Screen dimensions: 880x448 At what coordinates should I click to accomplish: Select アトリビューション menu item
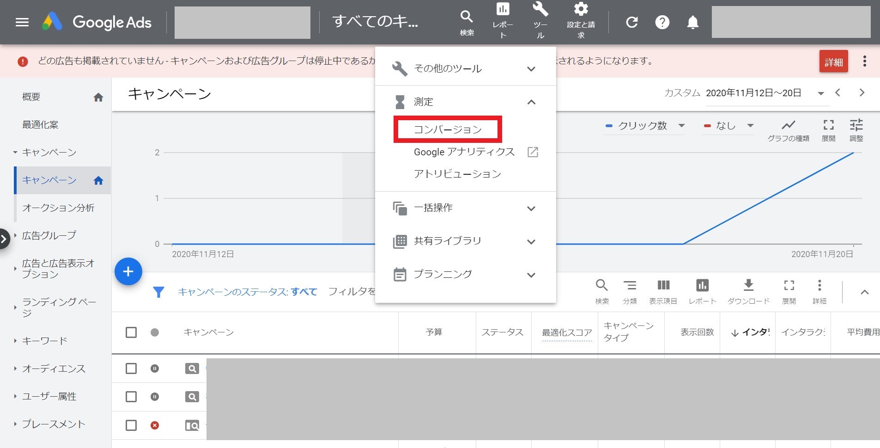457,174
